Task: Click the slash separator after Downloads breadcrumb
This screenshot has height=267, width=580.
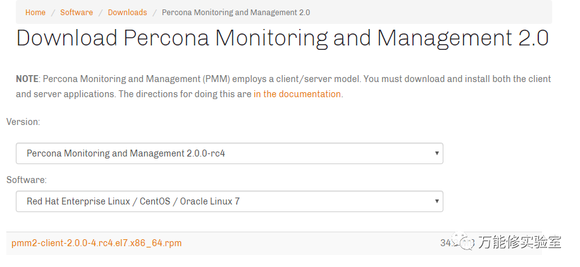Action: click(154, 13)
